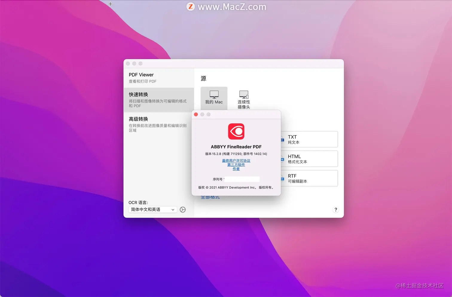Open the 最终用户许可协议 license link

(236, 161)
